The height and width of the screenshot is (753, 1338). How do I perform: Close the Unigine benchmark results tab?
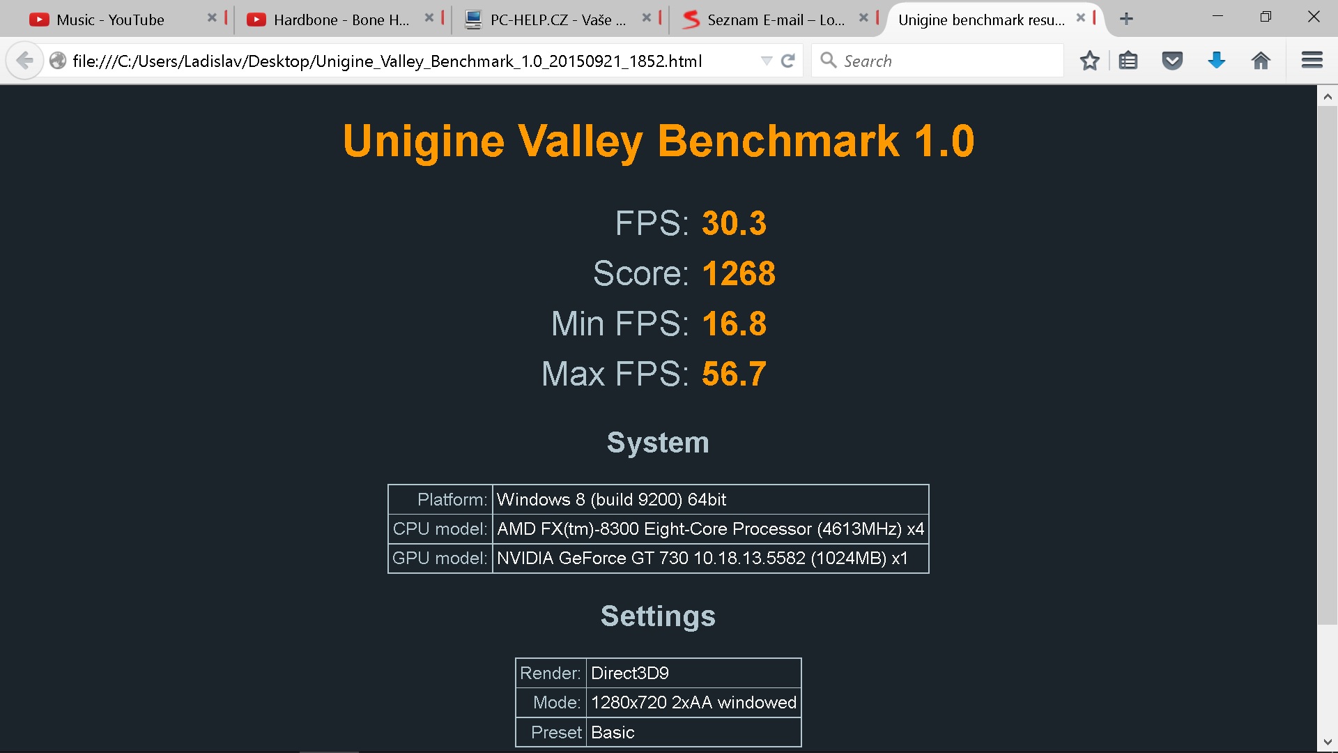pos(1081,18)
